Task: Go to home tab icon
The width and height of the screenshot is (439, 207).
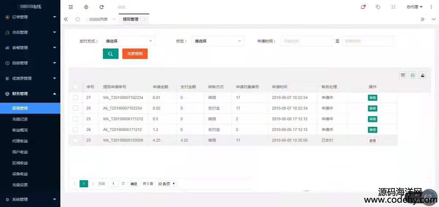Action: point(78,19)
